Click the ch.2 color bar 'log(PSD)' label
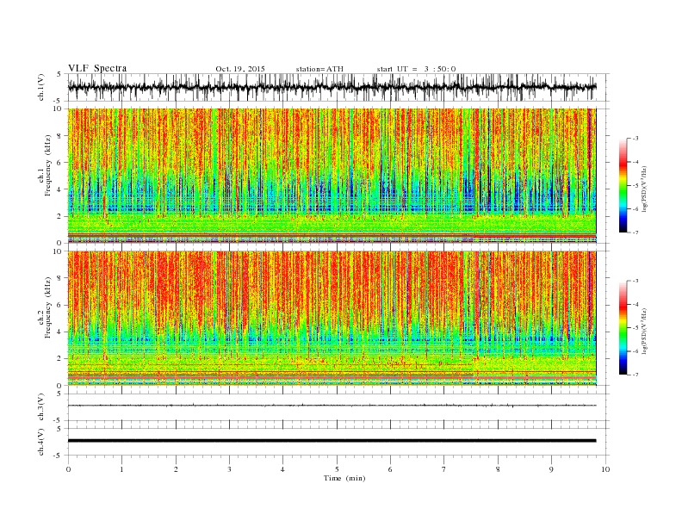Viewport: 682px width, 527px height. click(x=644, y=331)
